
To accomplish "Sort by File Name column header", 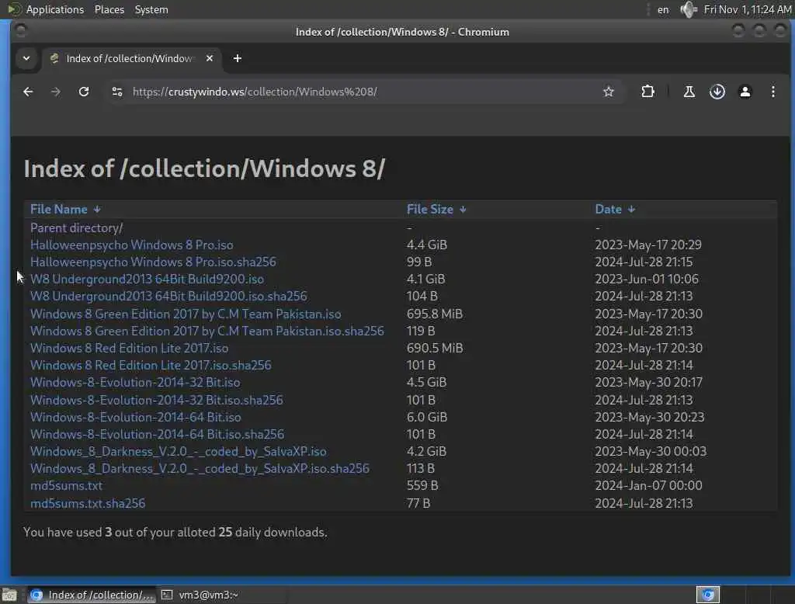I will click(x=59, y=210).
